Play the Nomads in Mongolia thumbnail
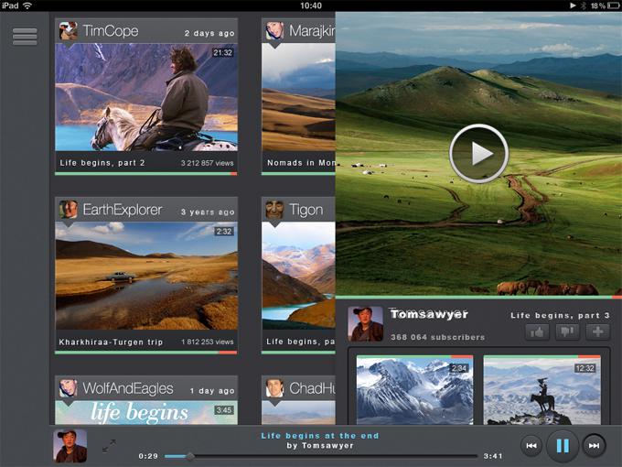This screenshot has width=622, height=467. (298, 97)
